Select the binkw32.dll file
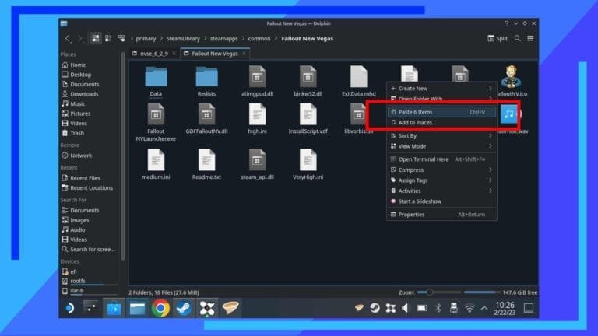The height and width of the screenshot is (336, 598). [x=308, y=81]
